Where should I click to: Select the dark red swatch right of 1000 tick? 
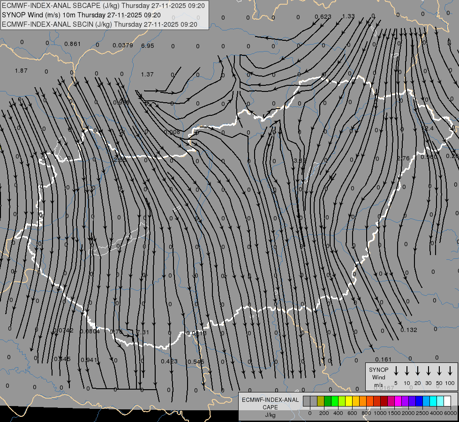[384, 401]
